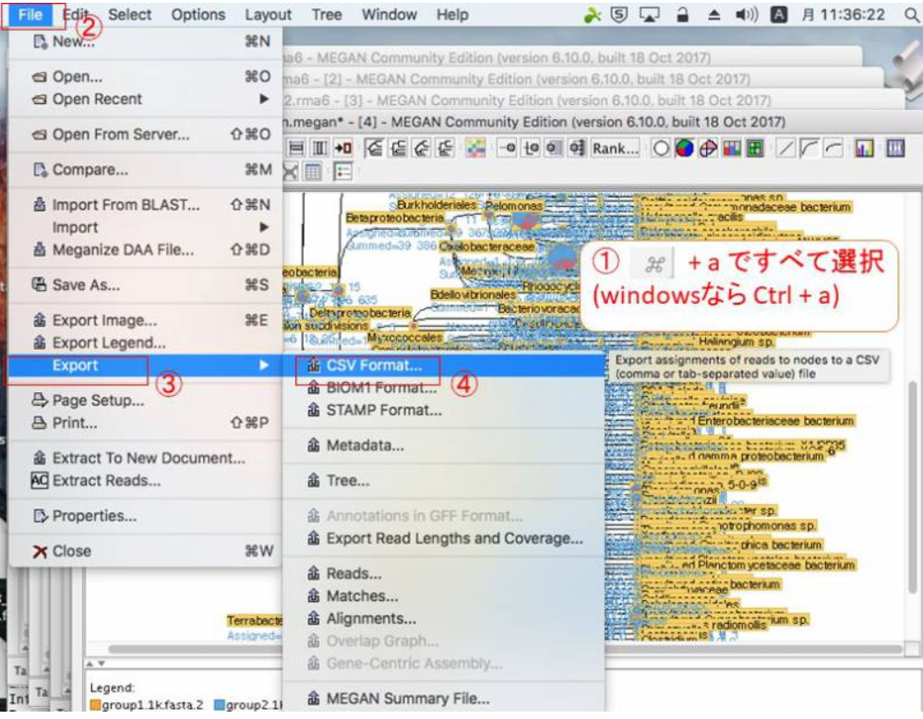The height and width of the screenshot is (719, 923).
Task: Draw nodes as green heatmap
Action: coord(755,149)
